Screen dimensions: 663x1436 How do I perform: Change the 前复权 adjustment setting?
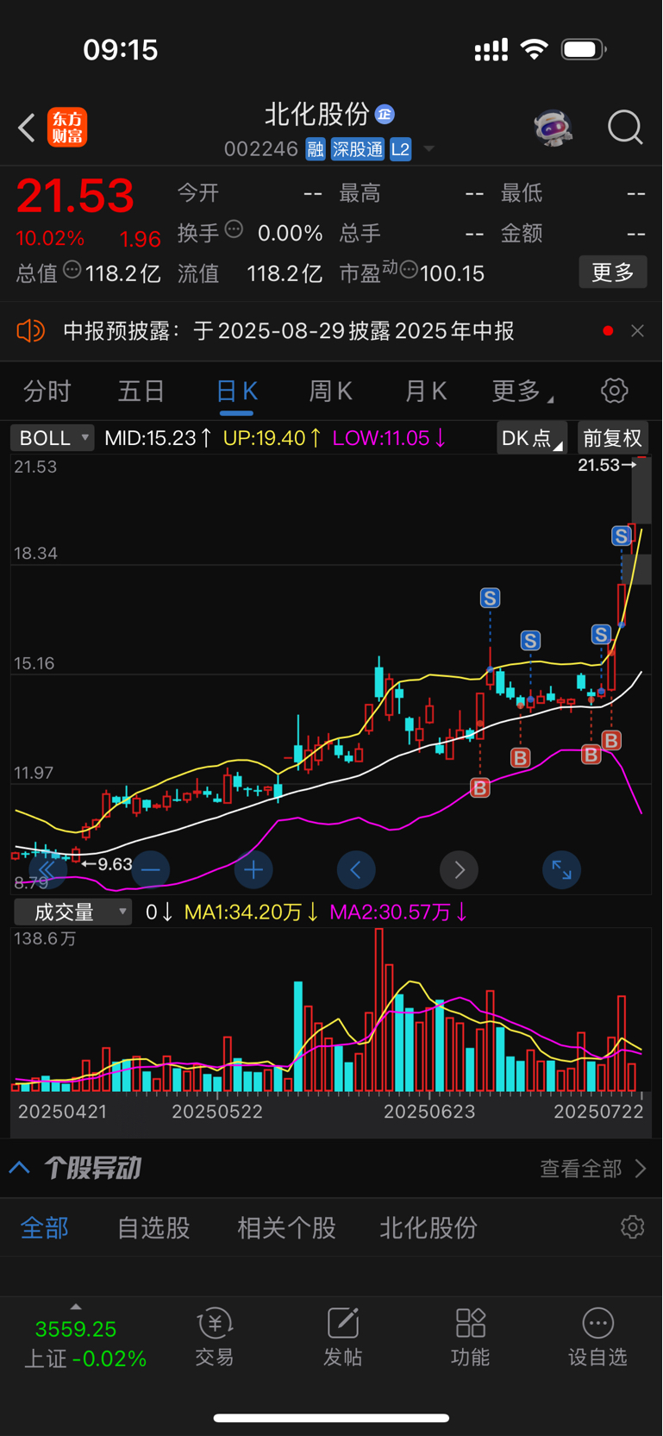click(x=613, y=438)
